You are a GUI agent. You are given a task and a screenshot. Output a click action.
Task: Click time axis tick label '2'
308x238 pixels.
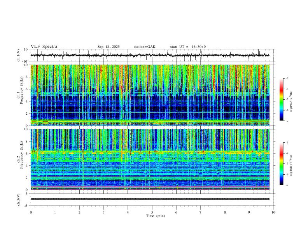[x=79, y=212]
